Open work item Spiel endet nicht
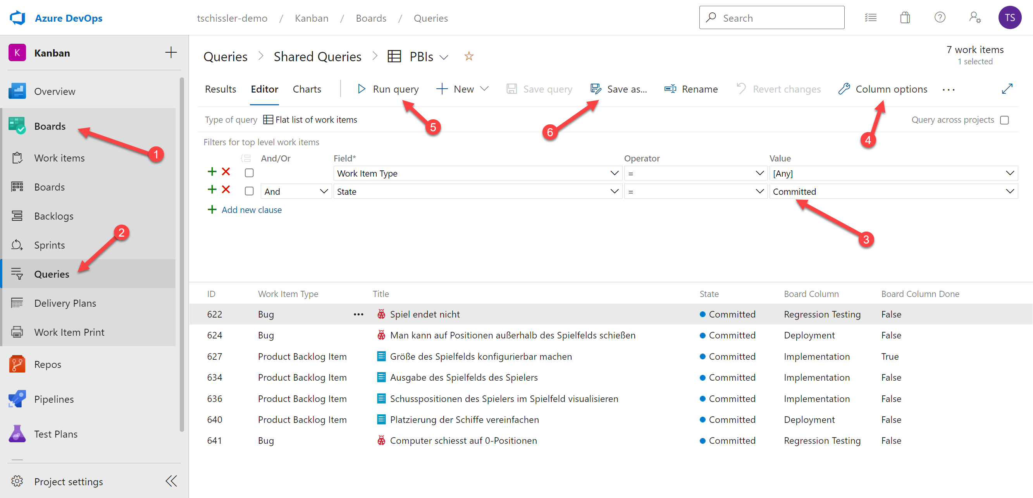Viewport: 1033px width, 498px height. coord(425,314)
